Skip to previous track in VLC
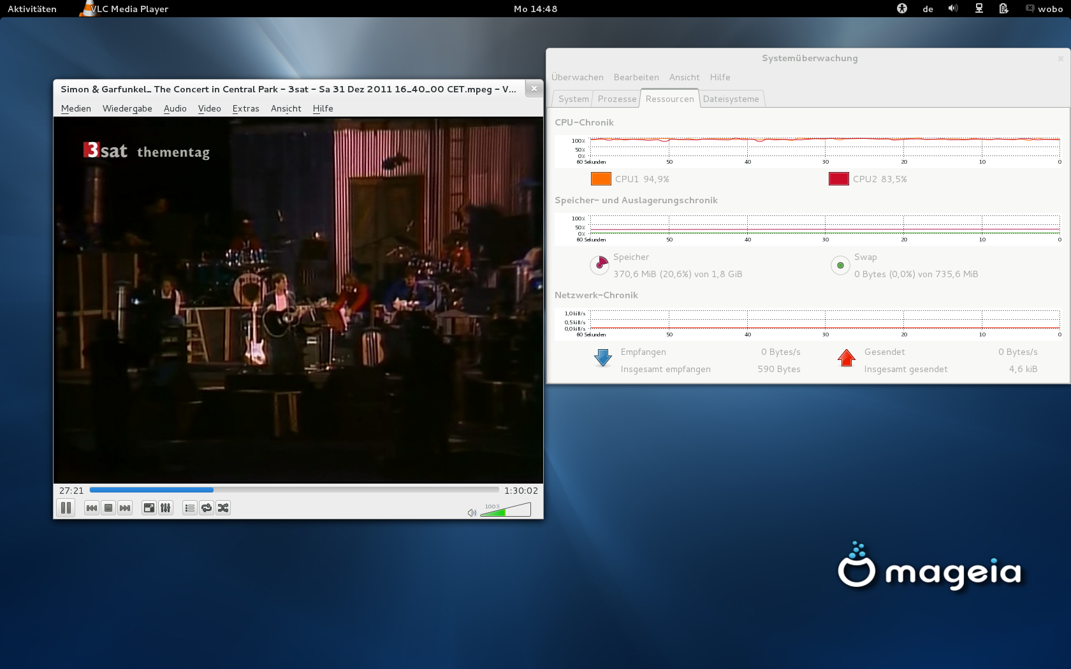Image resolution: width=1071 pixels, height=669 pixels. point(92,508)
